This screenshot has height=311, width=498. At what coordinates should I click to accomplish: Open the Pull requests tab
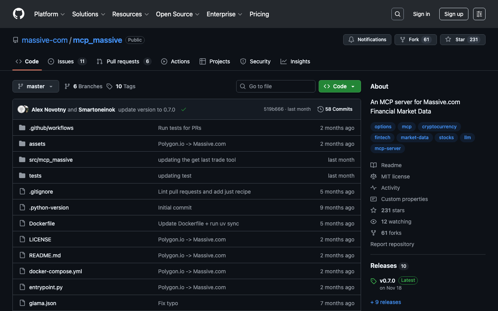(123, 61)
